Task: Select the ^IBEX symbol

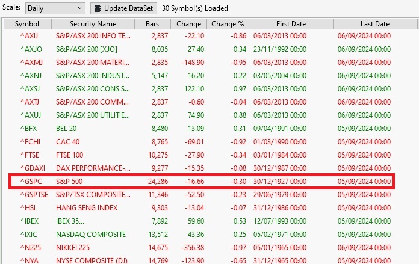Action: click(x=29, y=221)
